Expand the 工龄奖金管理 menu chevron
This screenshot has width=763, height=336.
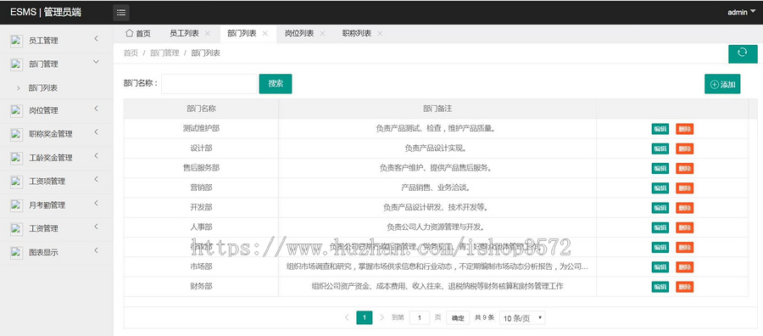click(97, 156)
